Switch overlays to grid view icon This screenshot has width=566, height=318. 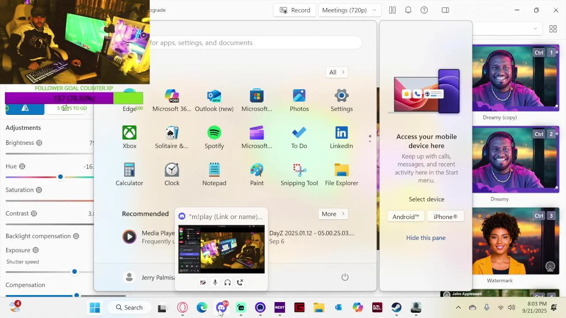tap(553, 29)
